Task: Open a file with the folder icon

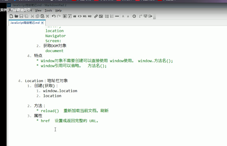Action: coord(16,16)
